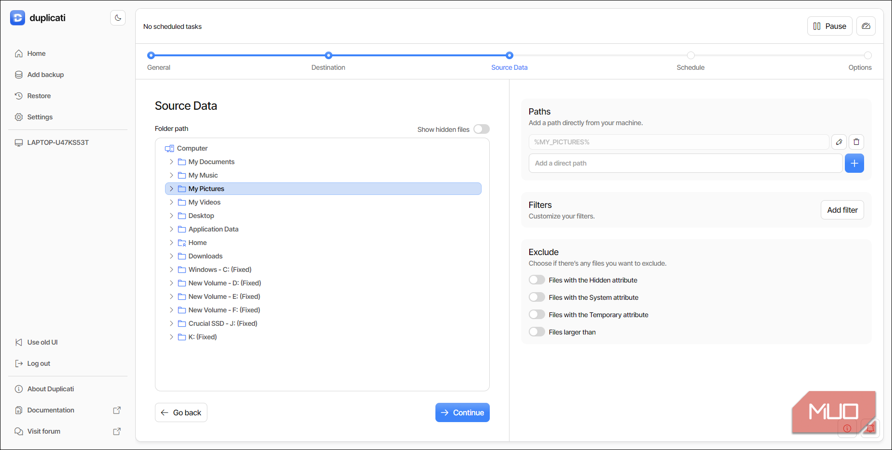The width and height of the screenshot is (892, 450).
Task: Expand the My Pictures folder chevron
Action: (x=171, y=189)
